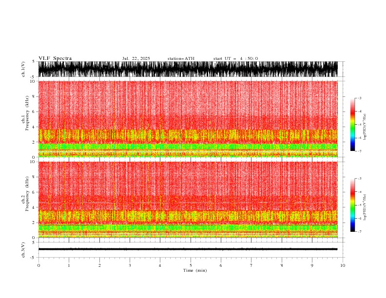Image resolution: width=386 pixels, height=298 pixels.
Task: Click the "8" kHz tick on ch.1 frequency axis
Action: 34,96
